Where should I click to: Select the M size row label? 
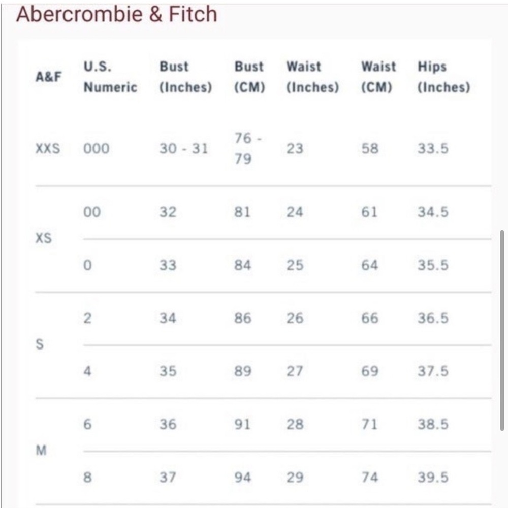[x=41, y=450]
